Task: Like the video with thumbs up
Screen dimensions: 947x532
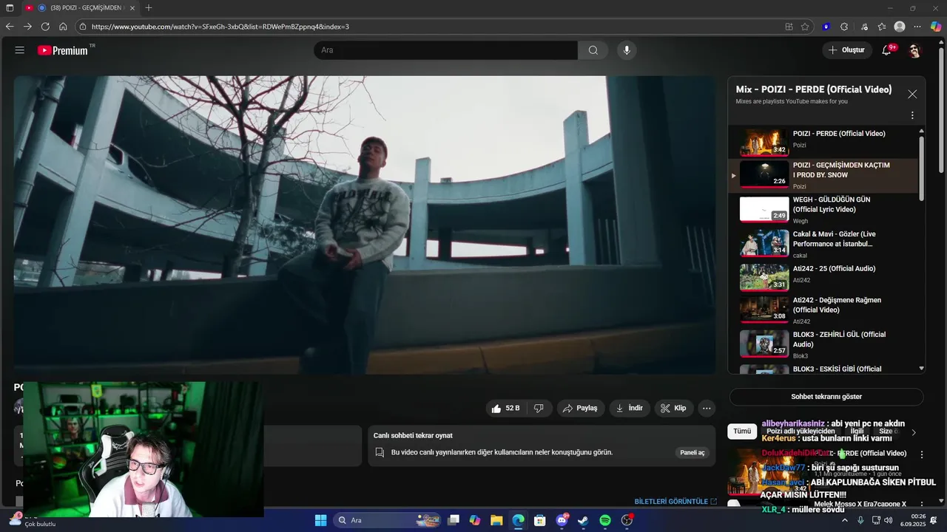Action: click(507, 408)
